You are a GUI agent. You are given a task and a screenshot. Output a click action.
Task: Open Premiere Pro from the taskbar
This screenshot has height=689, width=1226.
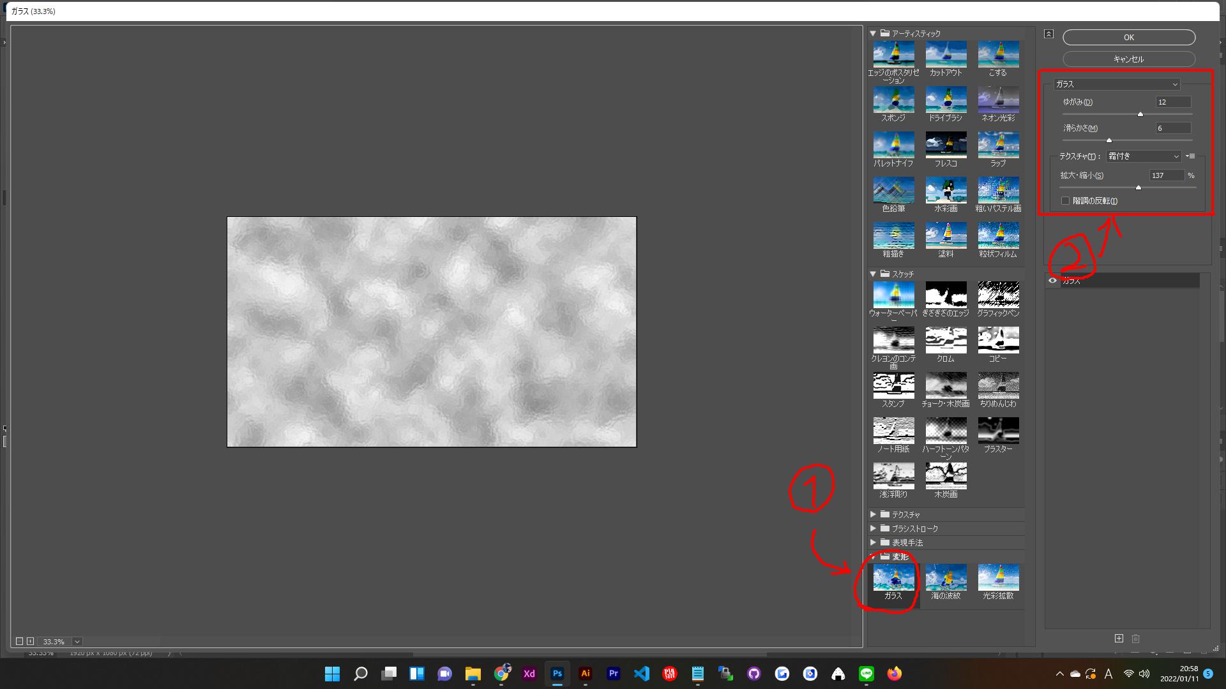613,674
